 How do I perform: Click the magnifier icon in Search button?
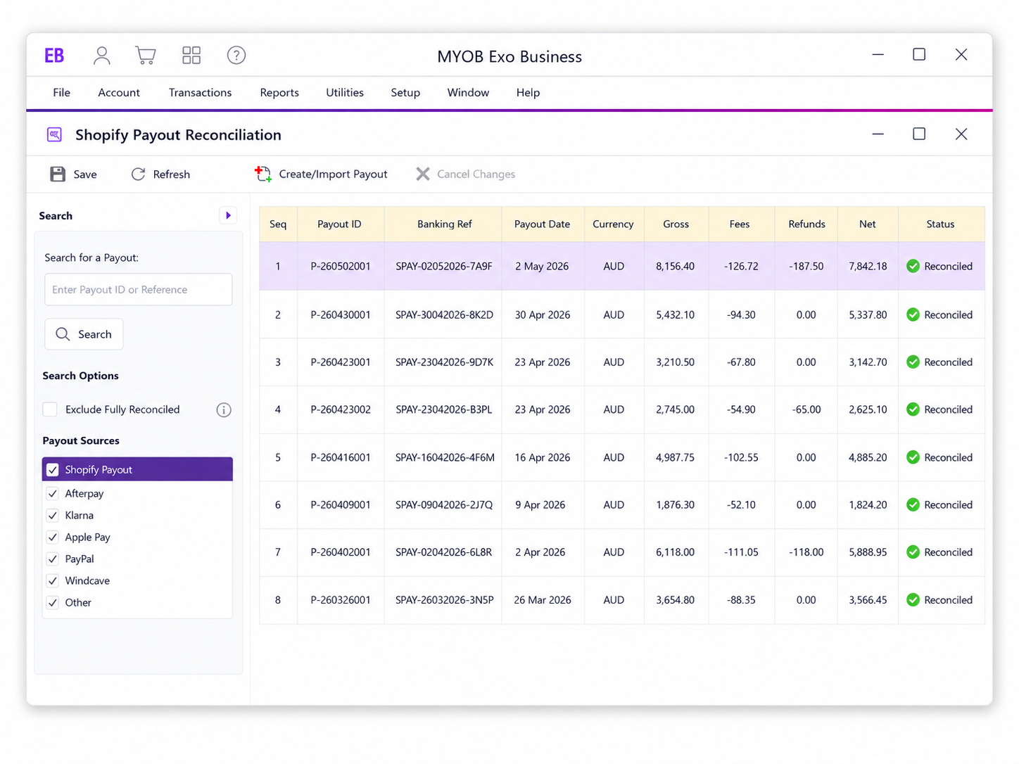coord(63,334)
